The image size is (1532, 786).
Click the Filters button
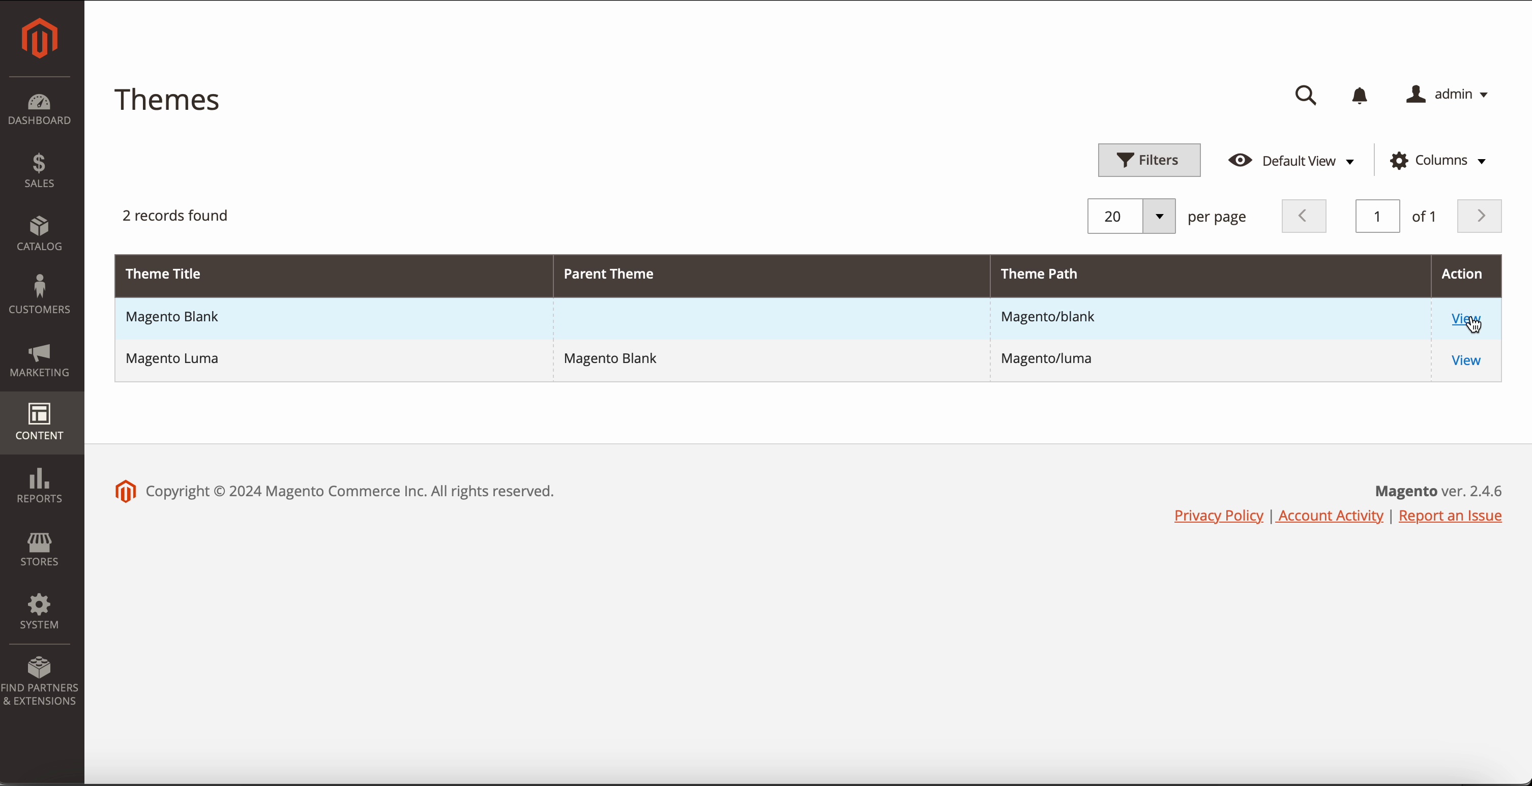point(1148,161)
